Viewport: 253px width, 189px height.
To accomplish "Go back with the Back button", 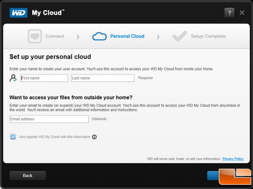I will (27, 175).
